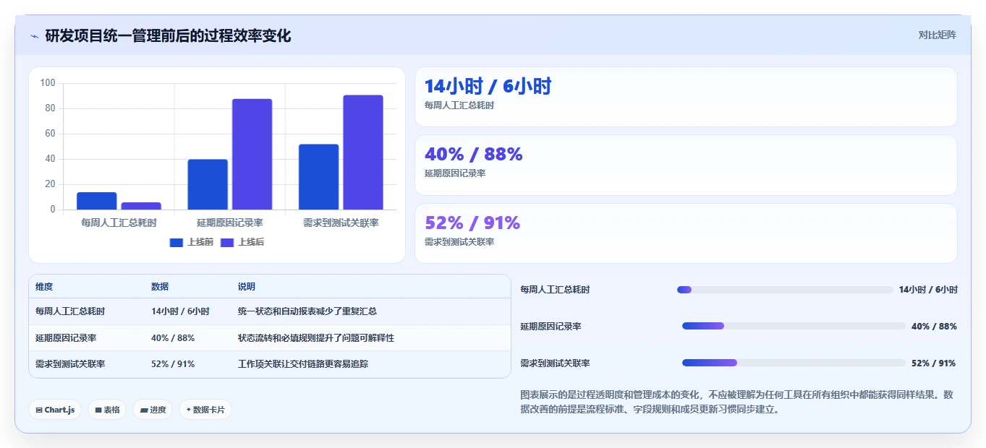986x448 pixels.
Task: Click the x-axis label 每周人工汇总耗时
Action: [x=119, y=223]
